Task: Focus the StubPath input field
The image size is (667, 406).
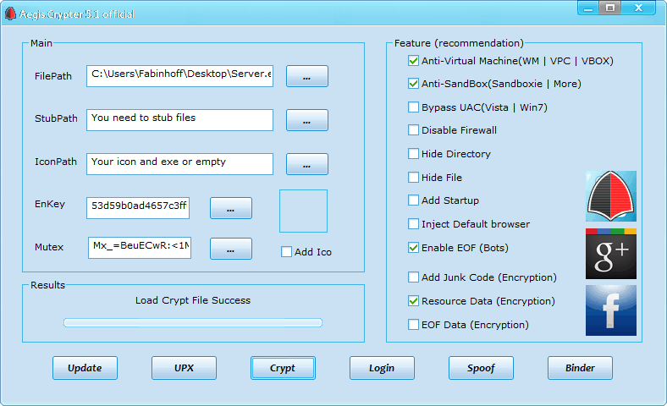Action: click(x=179, y=120)
